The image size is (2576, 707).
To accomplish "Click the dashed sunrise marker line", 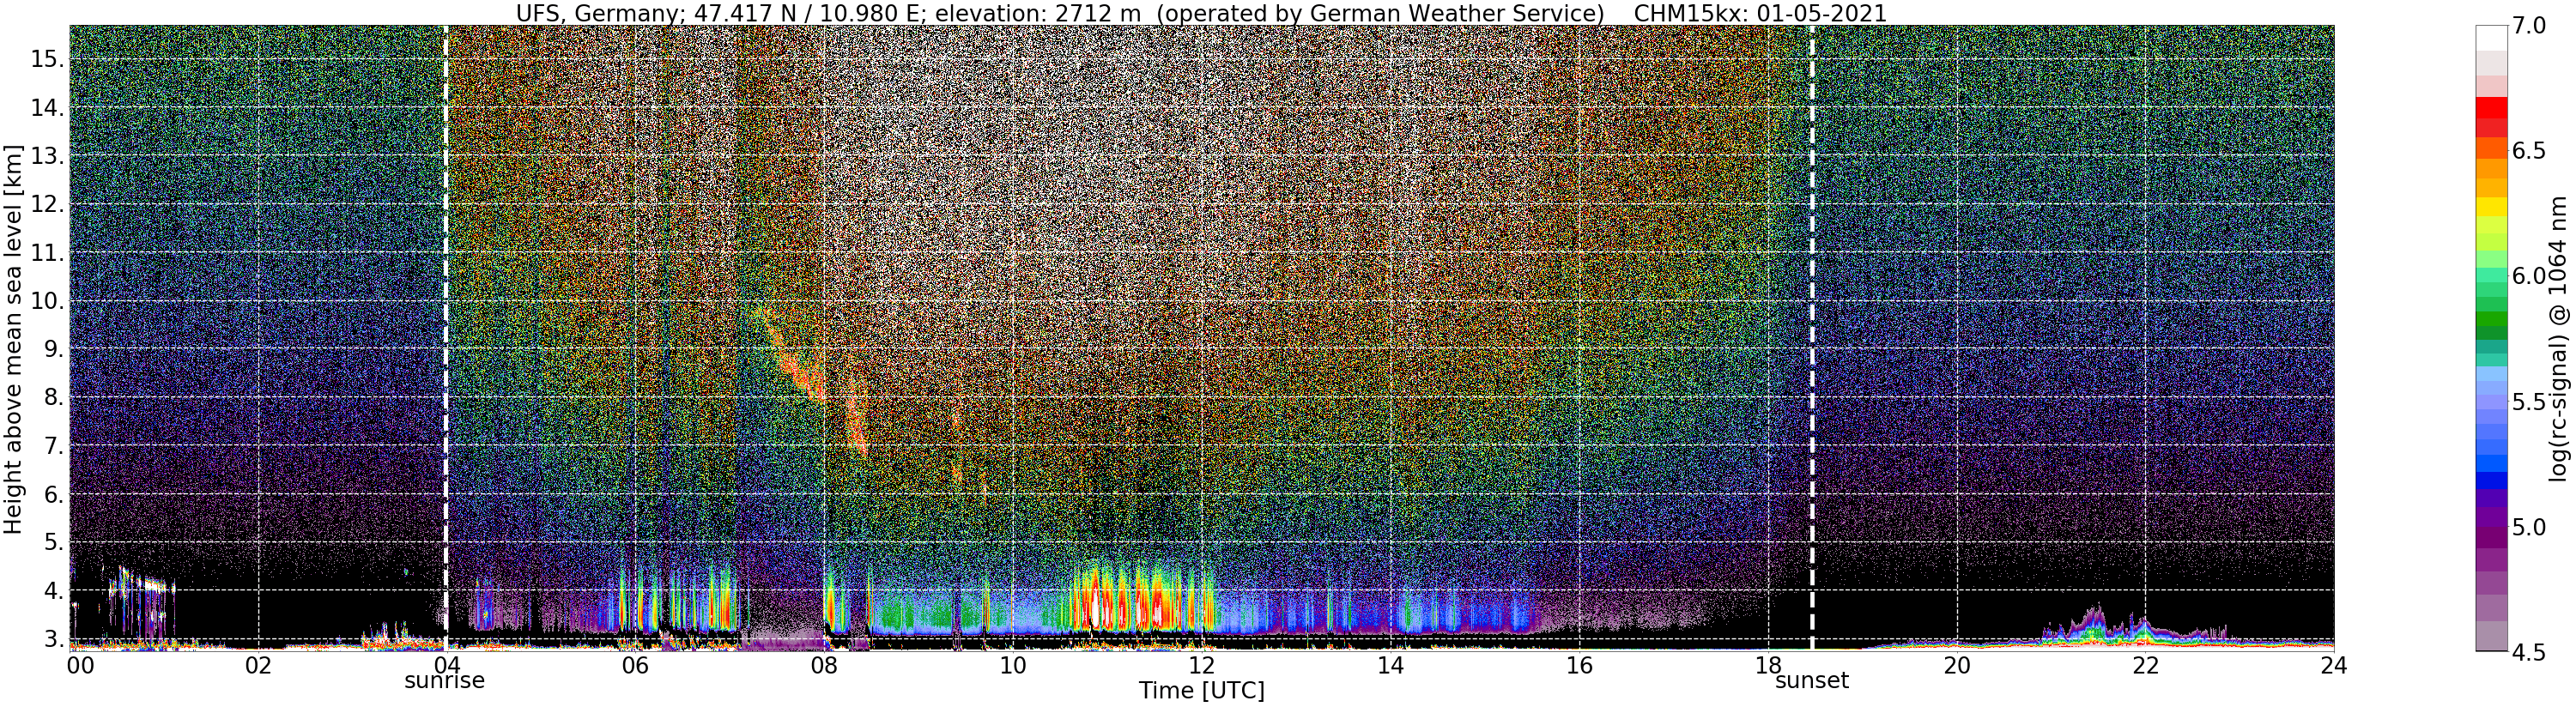I will coord(446,338).
